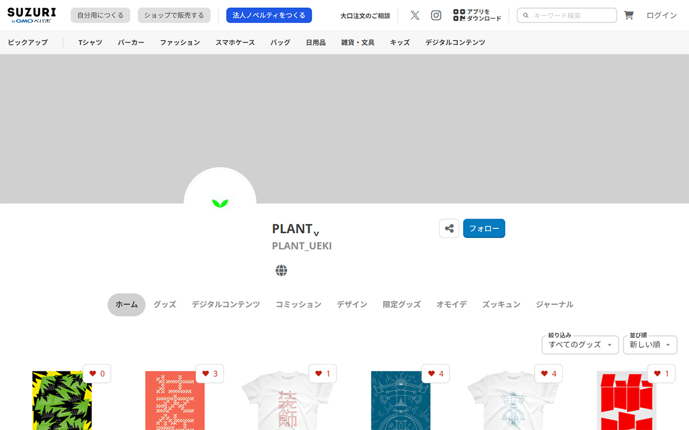Image resolution: width=689 pixels, height=430 pixels.
Task: Open the globe website link
Action: coord(281,271)
